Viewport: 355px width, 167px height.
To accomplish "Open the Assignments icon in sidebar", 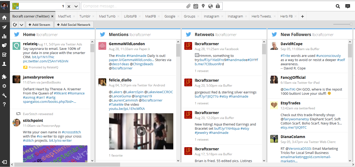I will (4, 45).
